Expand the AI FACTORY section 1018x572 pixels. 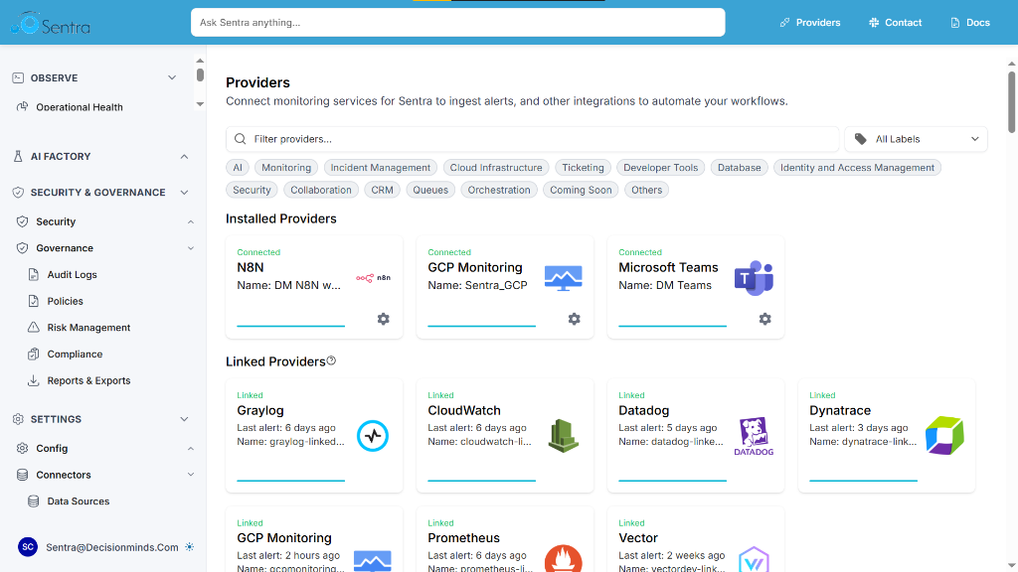point(184,156)
